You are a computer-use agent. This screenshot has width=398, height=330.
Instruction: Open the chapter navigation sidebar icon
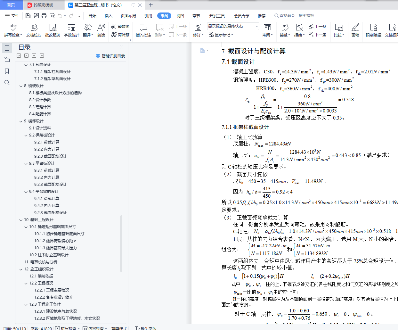coord(7,60)
